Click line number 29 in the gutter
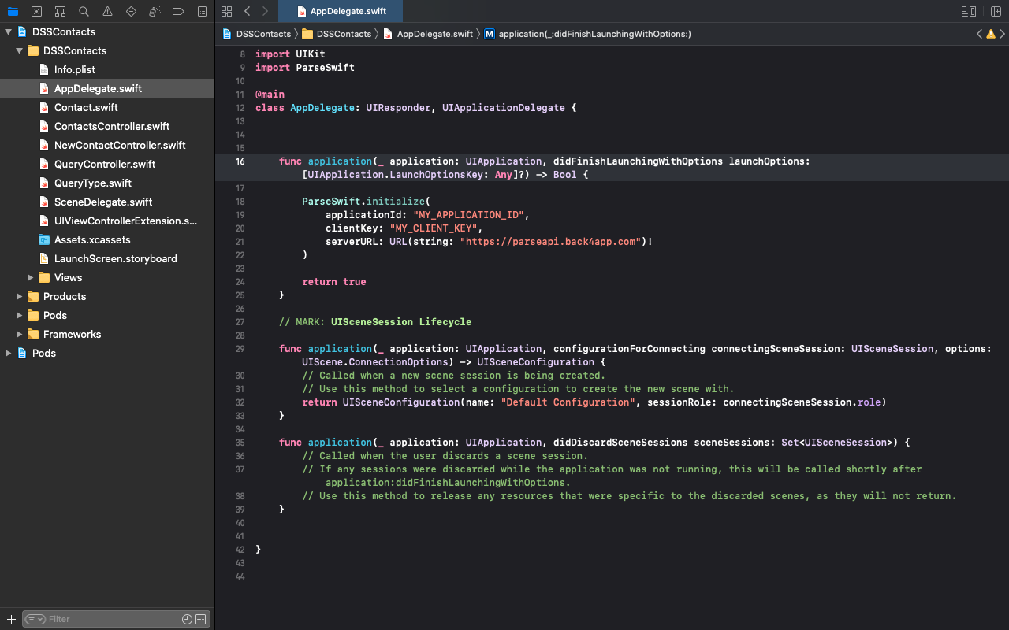The width and height of the screenshot is (1009, 630). tap(240, 349)
